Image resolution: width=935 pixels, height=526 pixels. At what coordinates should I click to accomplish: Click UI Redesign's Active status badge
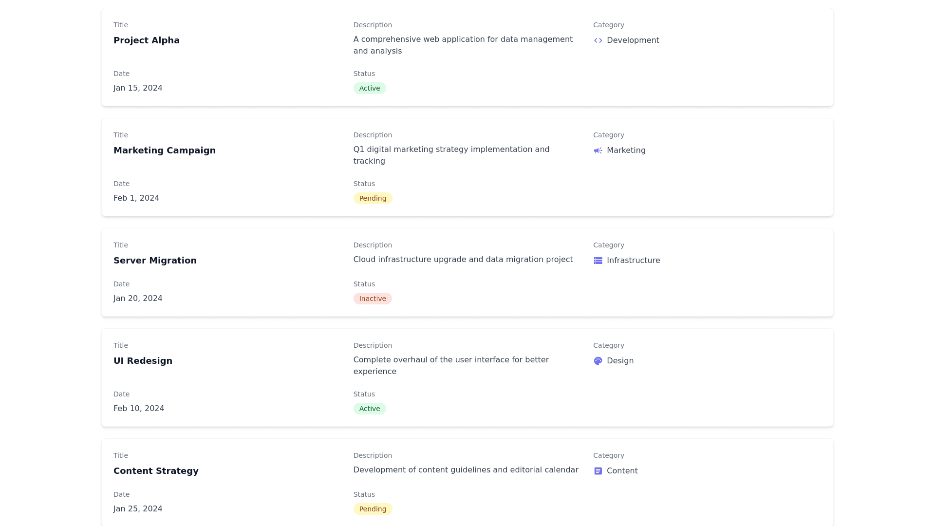click(370, 409)
